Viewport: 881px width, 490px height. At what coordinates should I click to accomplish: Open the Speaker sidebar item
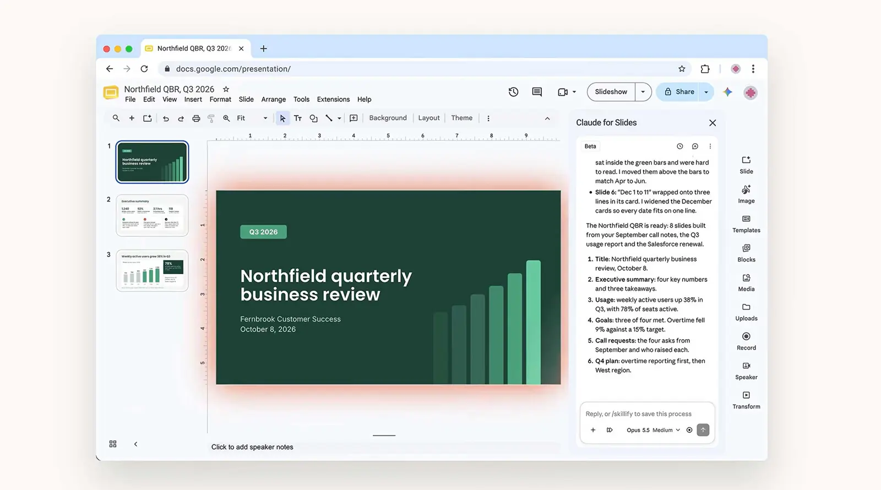[x=746, y=371]
